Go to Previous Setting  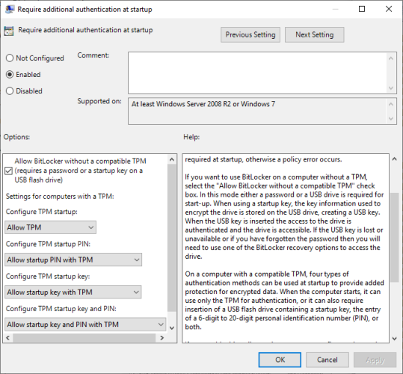click(x=250, y=34)
